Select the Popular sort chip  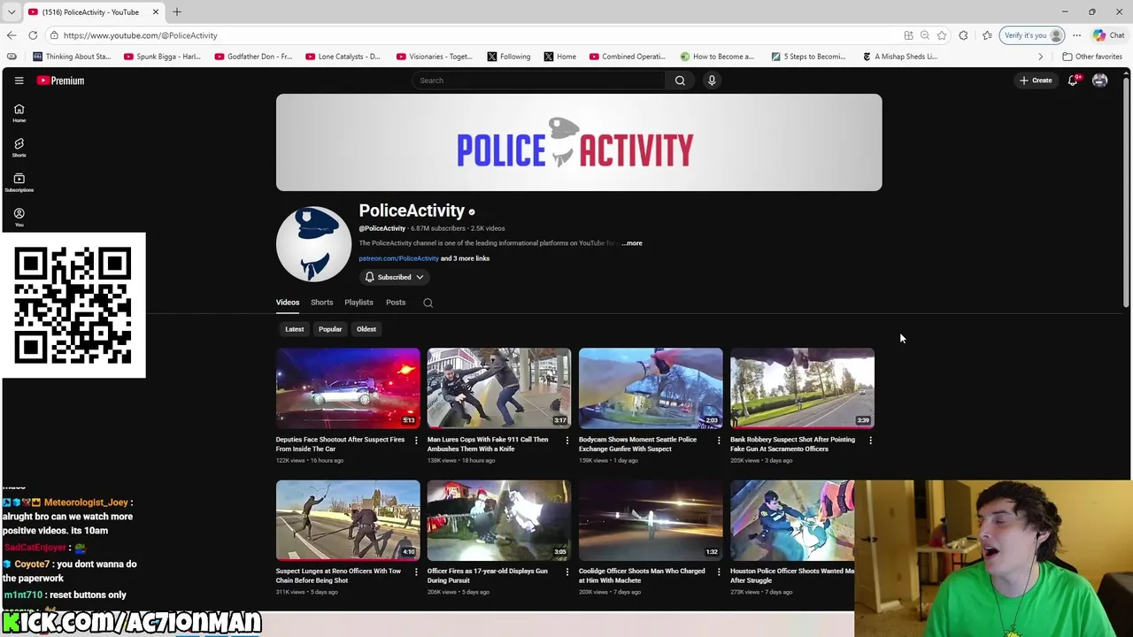point(330,329)
